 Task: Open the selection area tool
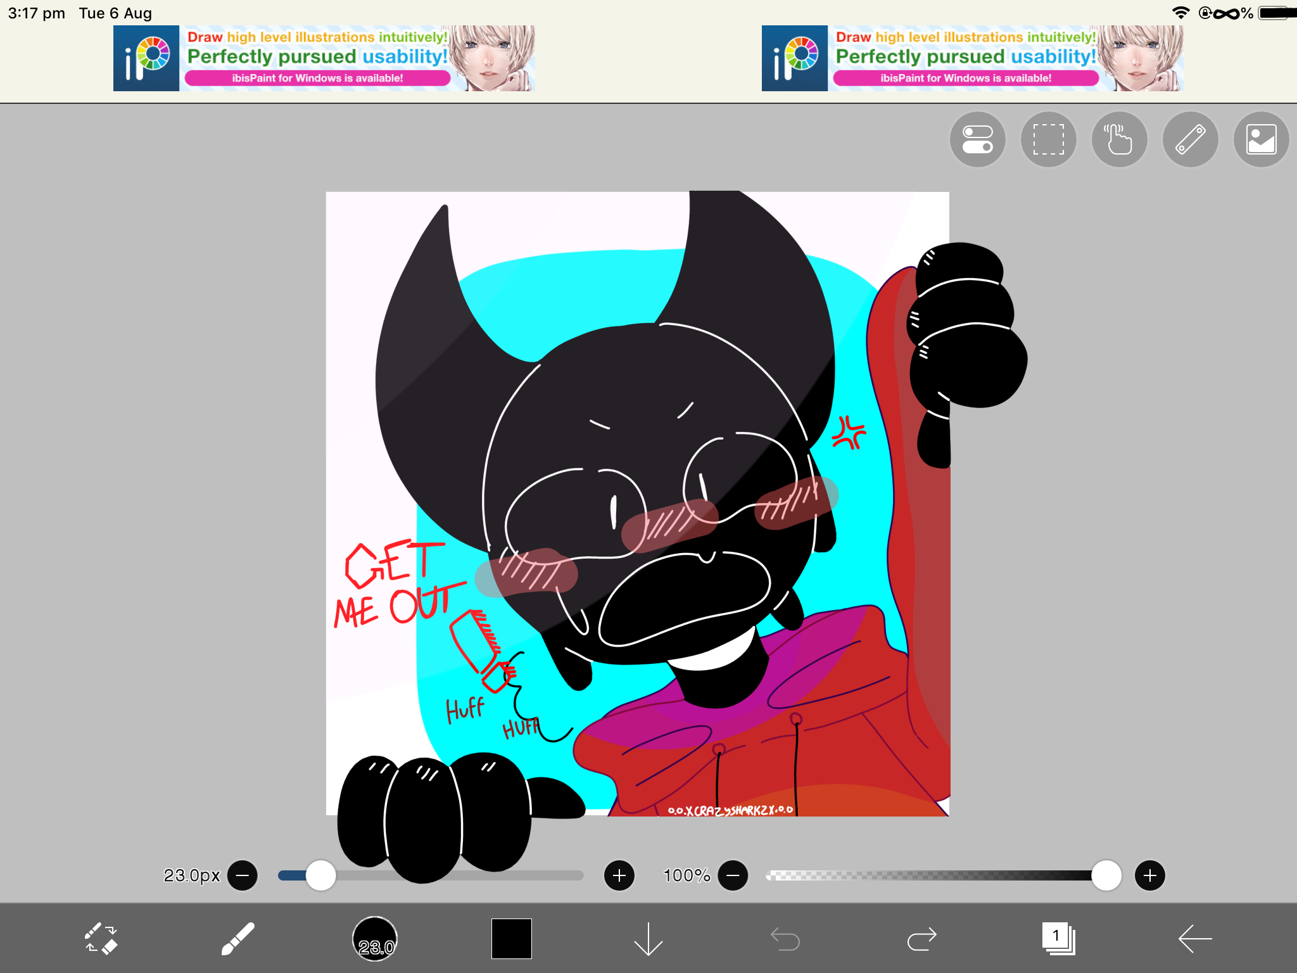coord(1049,139)
